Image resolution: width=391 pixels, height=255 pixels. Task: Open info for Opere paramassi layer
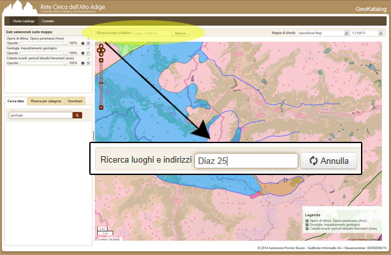tap(83, 43)
